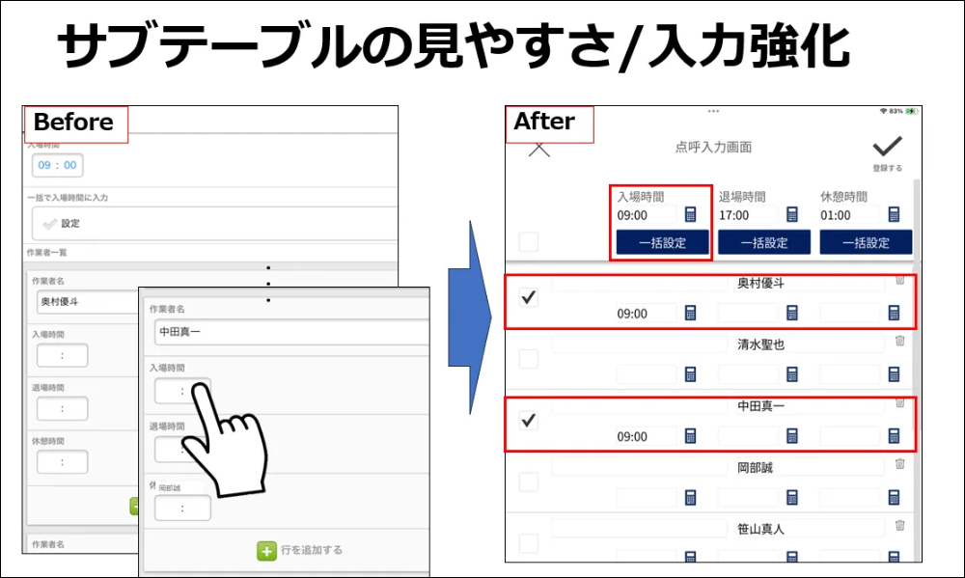Delete 笹山真人 row with trash icon
Viewport: 965px width, 578px height.
coord(899,525)
